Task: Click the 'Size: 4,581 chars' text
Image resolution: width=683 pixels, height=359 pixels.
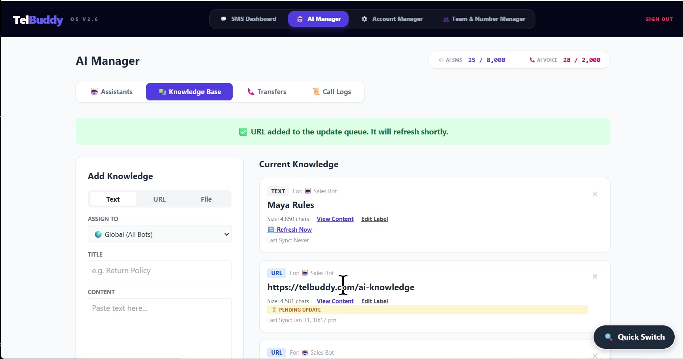Action: [288, 301]
